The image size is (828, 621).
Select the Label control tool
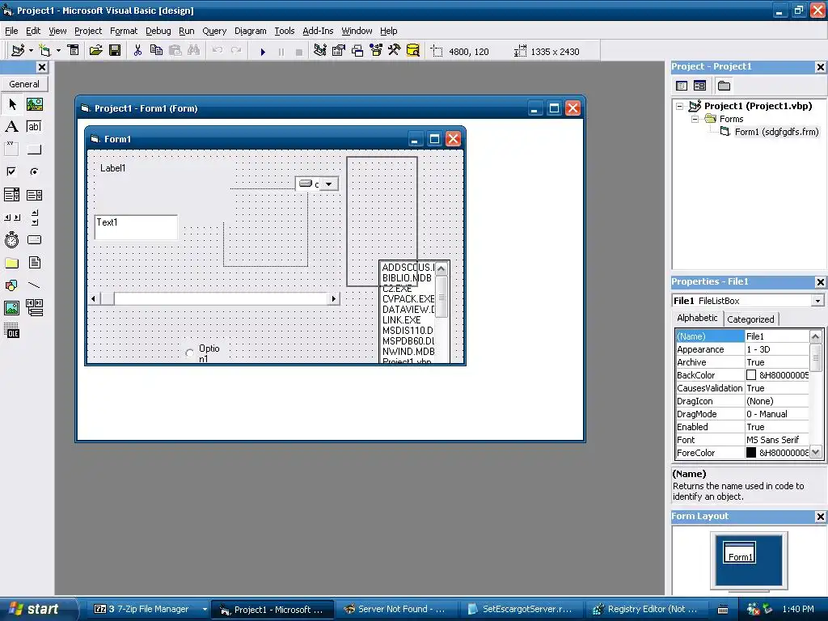point(11,127)
